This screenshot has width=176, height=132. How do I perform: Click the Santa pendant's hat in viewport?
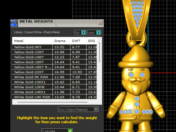point(136,56)
